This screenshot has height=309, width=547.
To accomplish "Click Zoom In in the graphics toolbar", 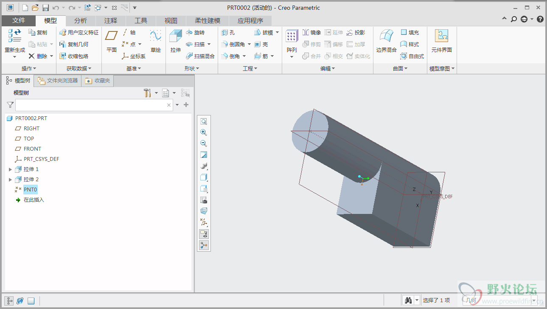I will [204, 132].
